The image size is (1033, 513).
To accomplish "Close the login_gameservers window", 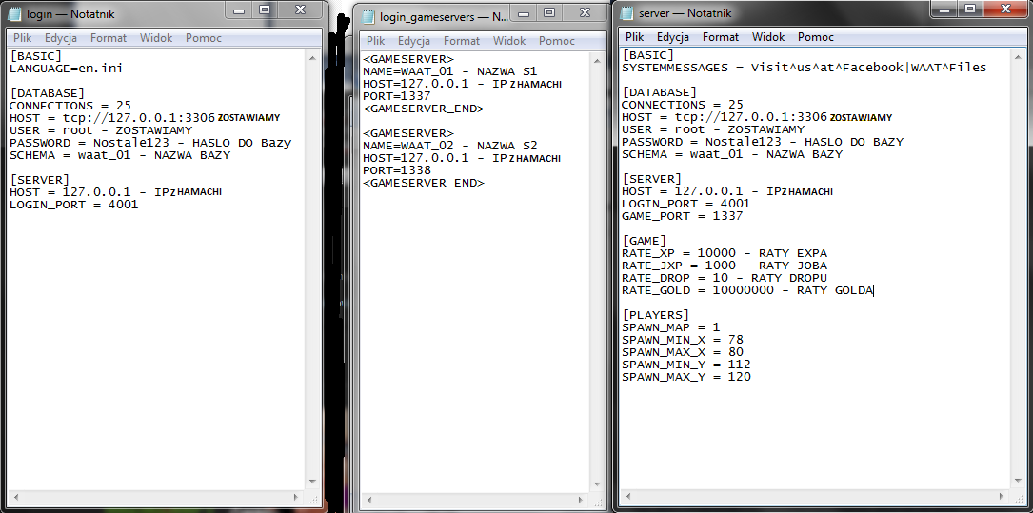I will click(x=585, y=12).
